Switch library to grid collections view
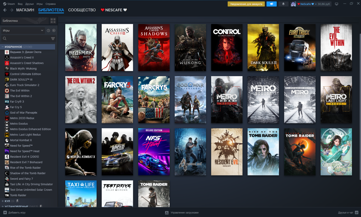The height and width of the screenshot is (217, 361). click(53, 21)
